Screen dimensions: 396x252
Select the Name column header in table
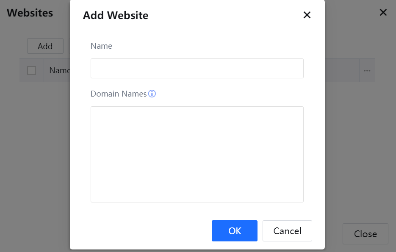pyautogui.click(x=59, y=71)
